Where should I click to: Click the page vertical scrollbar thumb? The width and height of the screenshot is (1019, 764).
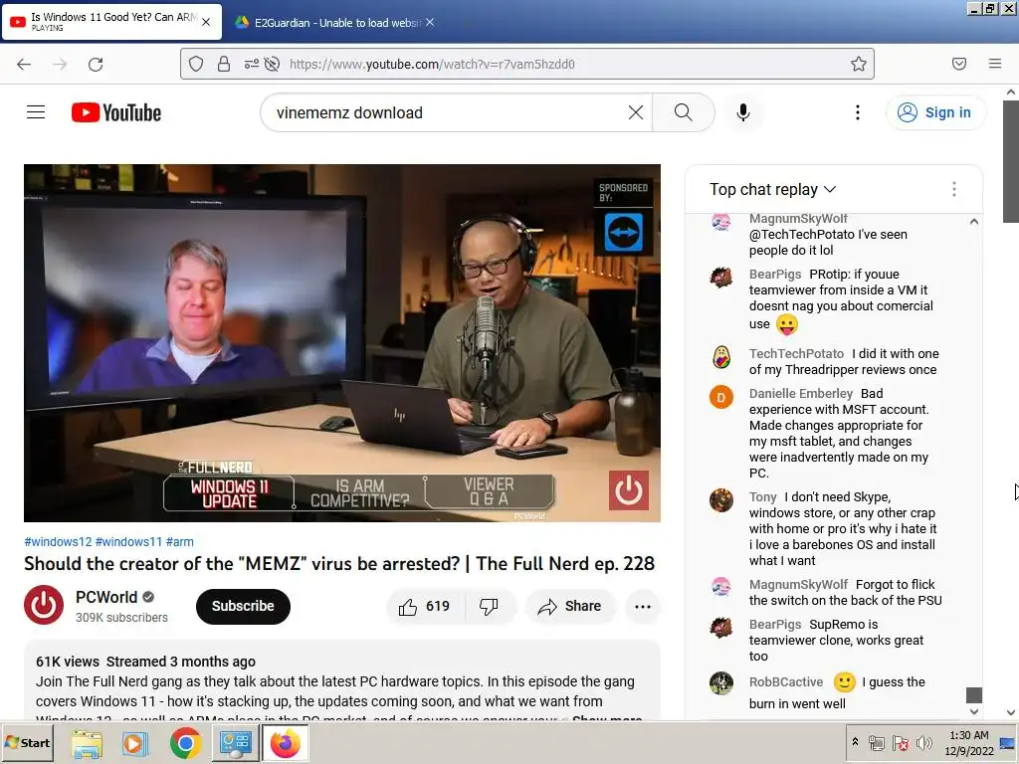click(1011, 161)
